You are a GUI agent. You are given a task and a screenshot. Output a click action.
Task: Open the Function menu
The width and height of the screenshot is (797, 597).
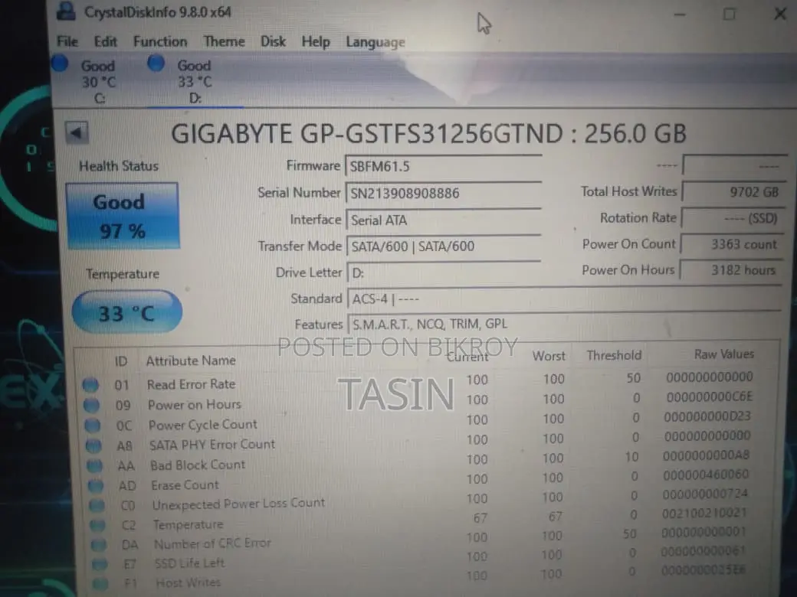(160, 41)
